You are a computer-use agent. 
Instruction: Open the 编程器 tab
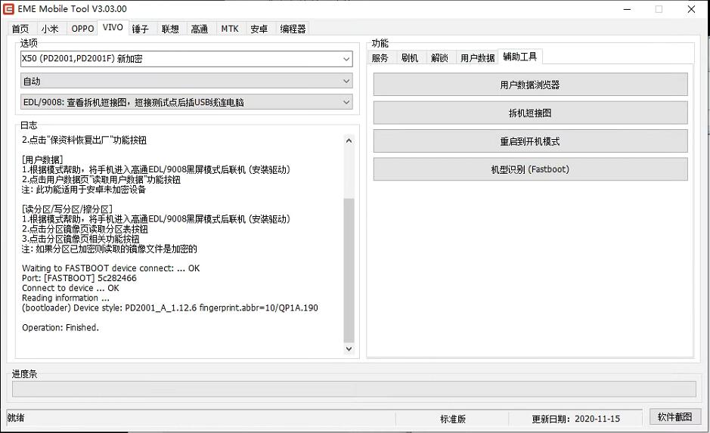[x=293, y=29]
